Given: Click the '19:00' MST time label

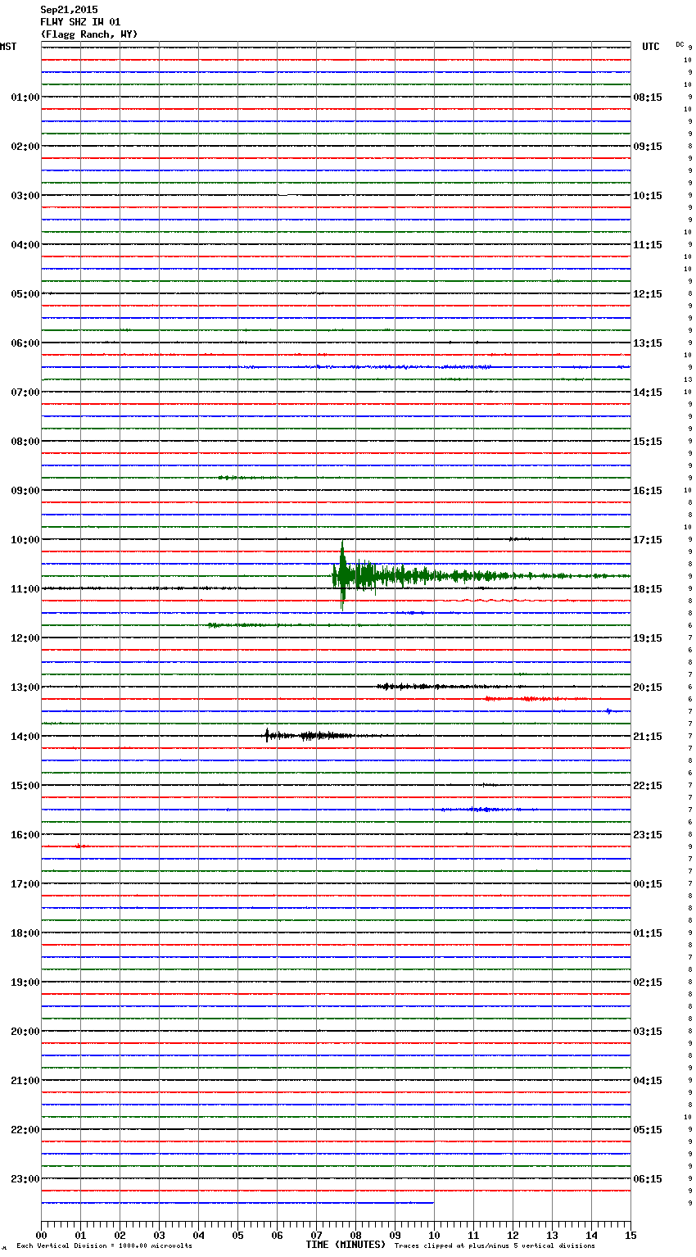Looking at the screenshot, I should pyautogui.click(x=25, y=982).
